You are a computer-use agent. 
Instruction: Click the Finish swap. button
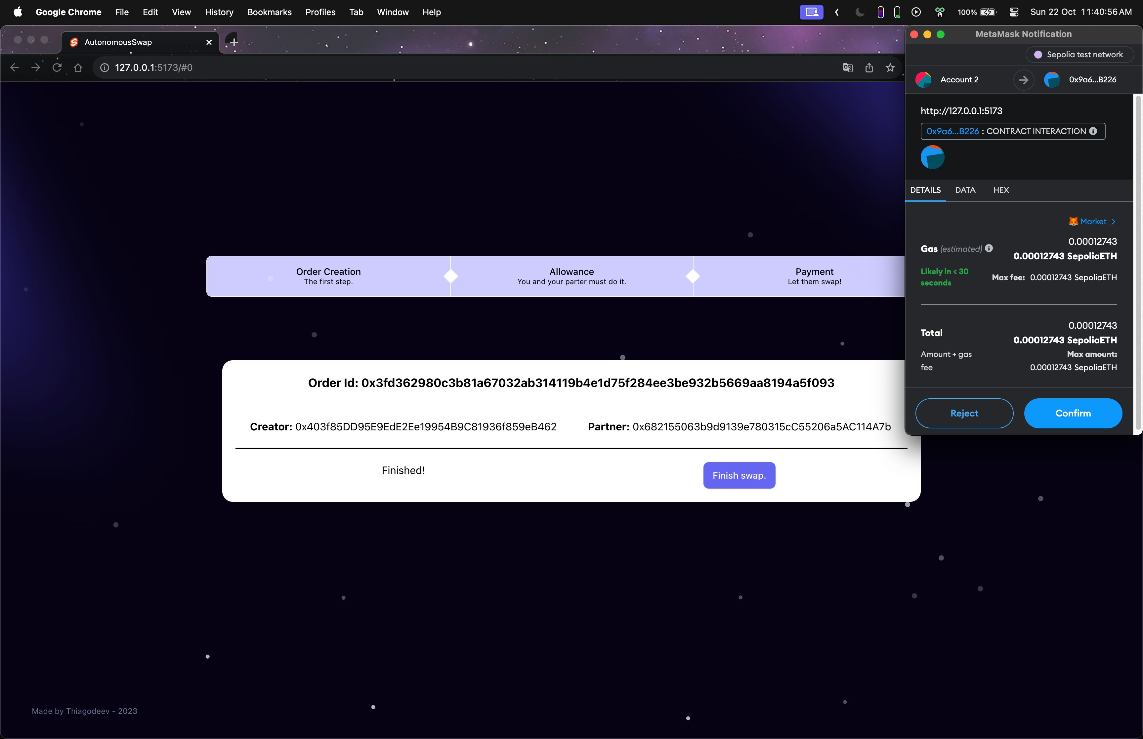739,475
